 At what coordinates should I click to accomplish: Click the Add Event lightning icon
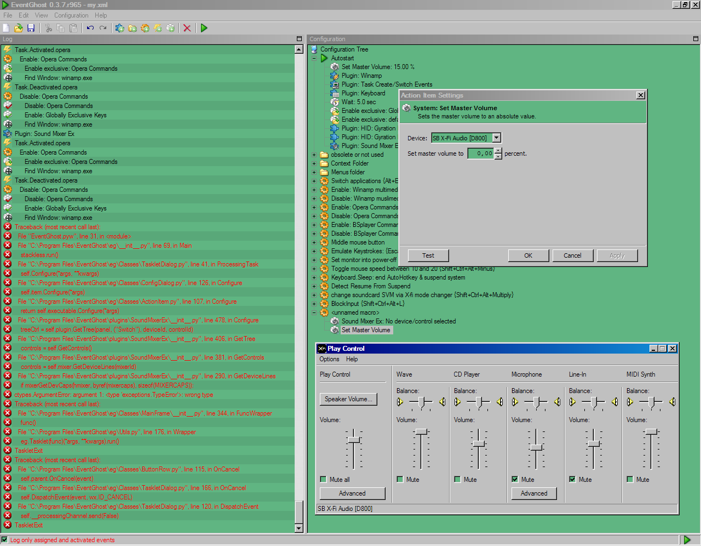point(158,28)
